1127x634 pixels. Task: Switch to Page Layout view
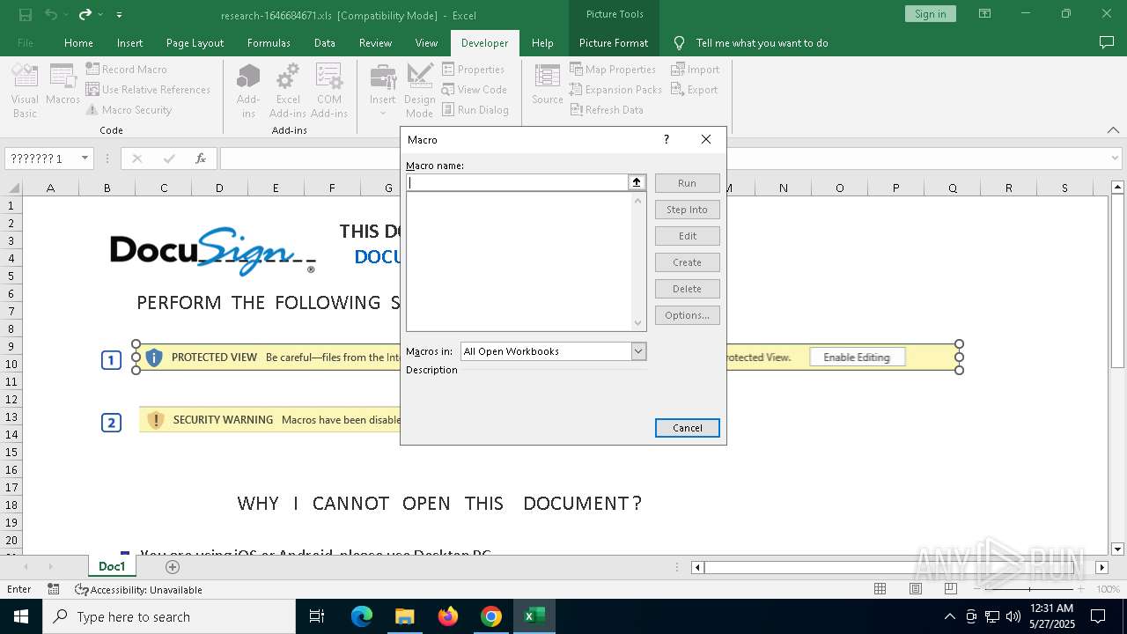click(915, 589)
